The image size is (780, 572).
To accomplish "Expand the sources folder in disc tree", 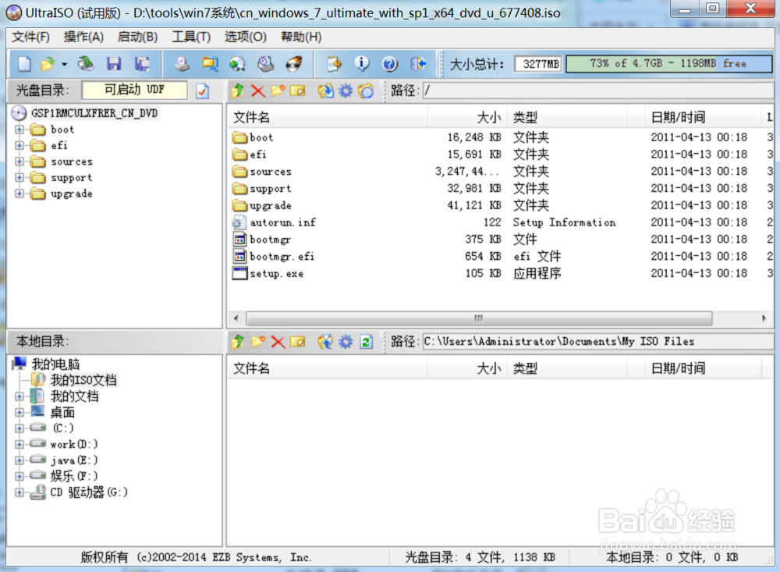I will pyautogui.click(x=19, y=162).
